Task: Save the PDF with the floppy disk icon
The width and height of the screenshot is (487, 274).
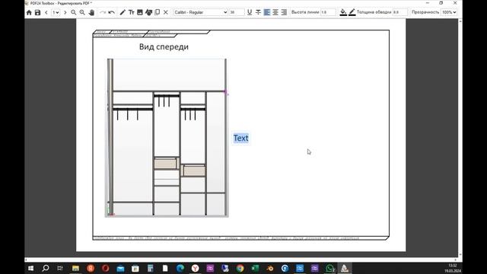Action: point(37,12)
